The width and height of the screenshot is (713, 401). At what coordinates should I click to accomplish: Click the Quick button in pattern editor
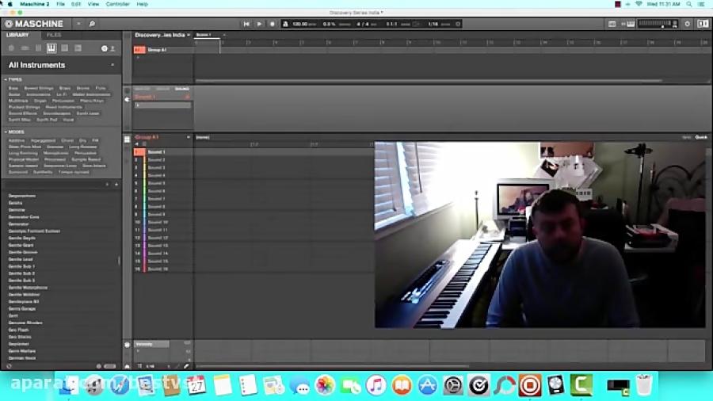coord(701,137)
